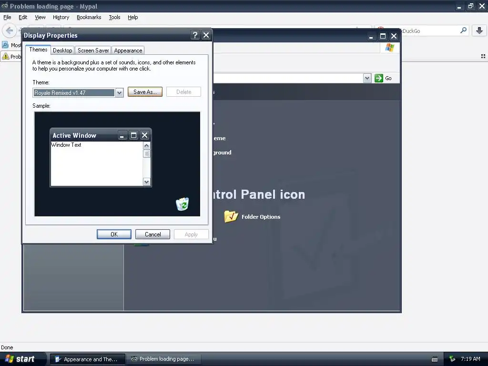This screenshot has height=366, width=488.
Task: Click the Recycle Bin icon in the sample
Action: point(182,204)
